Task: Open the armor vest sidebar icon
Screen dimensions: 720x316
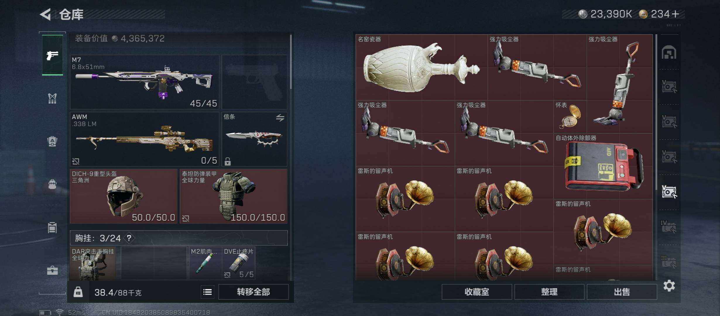Action: click(x=52, y=99)
